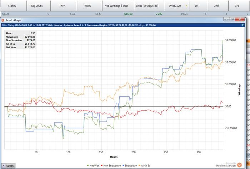
Task: Sort by the ROI% column header
Action: (x=88, y=6)
